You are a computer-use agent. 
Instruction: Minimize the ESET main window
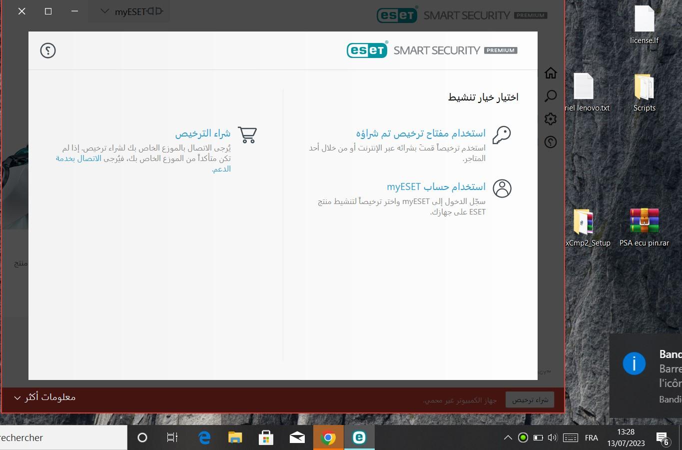[75, 11]
